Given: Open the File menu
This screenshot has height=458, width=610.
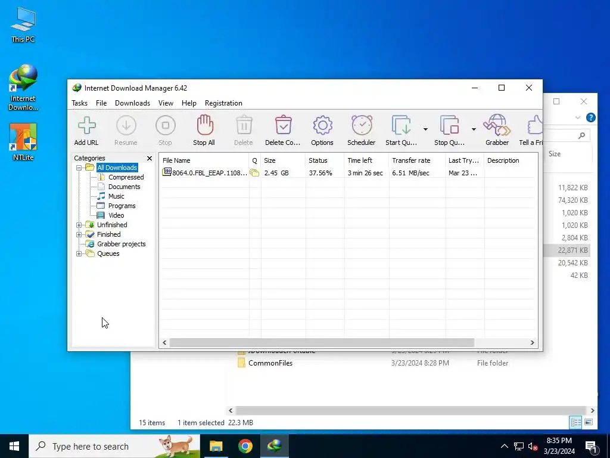Looking at the screenshot, I should point(101,103).
